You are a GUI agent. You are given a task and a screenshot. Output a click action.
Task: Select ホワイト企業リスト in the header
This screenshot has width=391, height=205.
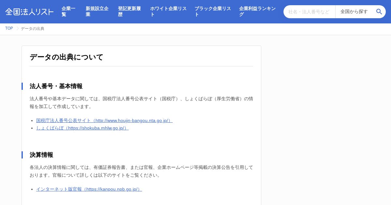(168, 12)
